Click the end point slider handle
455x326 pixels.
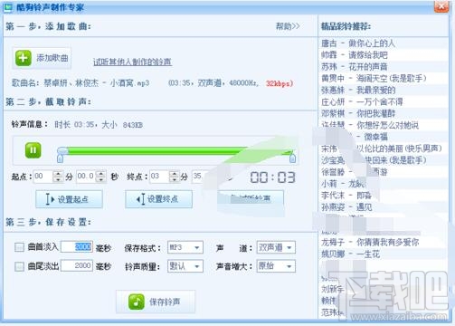click(x=292, y=158)
